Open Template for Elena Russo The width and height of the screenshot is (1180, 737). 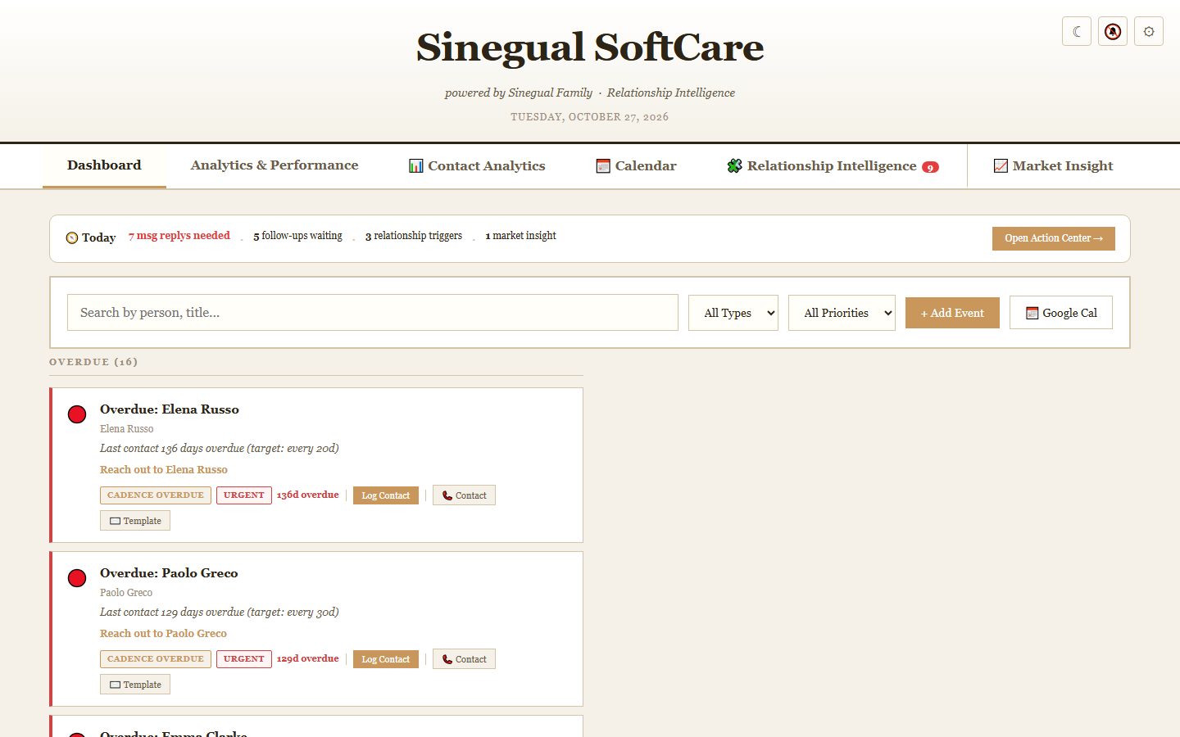click(x=135, y=521)
